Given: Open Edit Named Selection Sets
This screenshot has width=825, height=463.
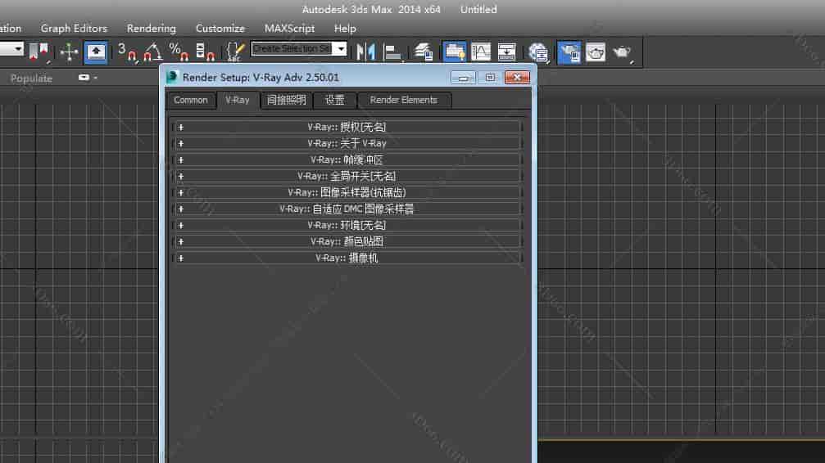Looking at the screenshot, I should (x=235, y=52).
